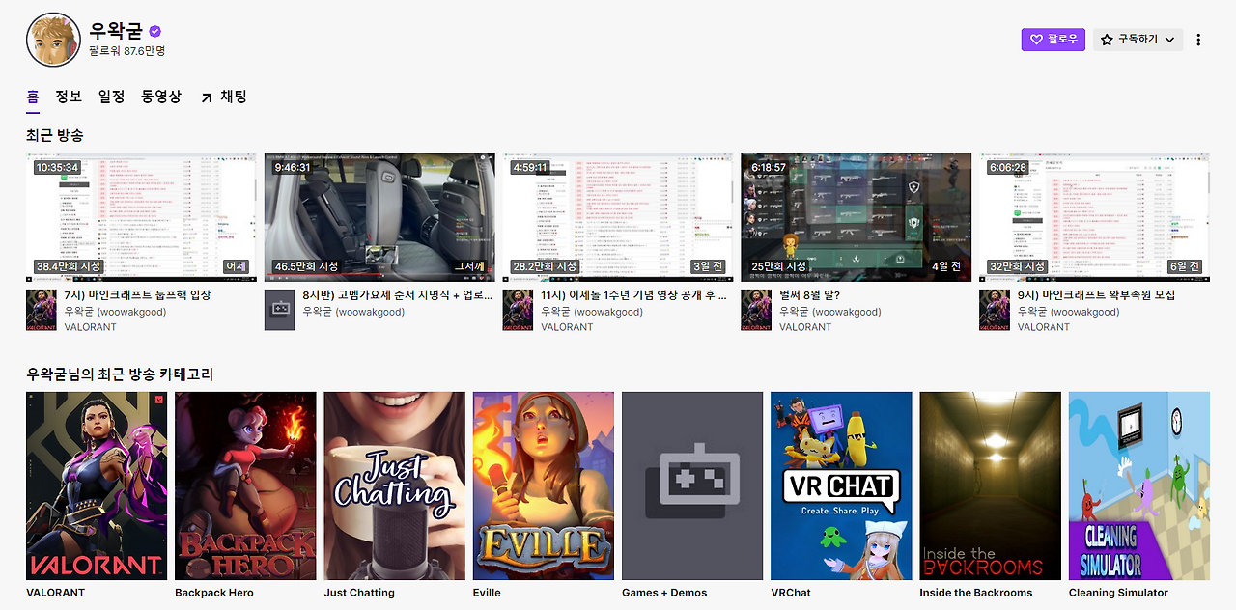Click placeholder game icon beside 8시반) video
This screenshot has width=1236, height=610.
click(x=280, y=310)
